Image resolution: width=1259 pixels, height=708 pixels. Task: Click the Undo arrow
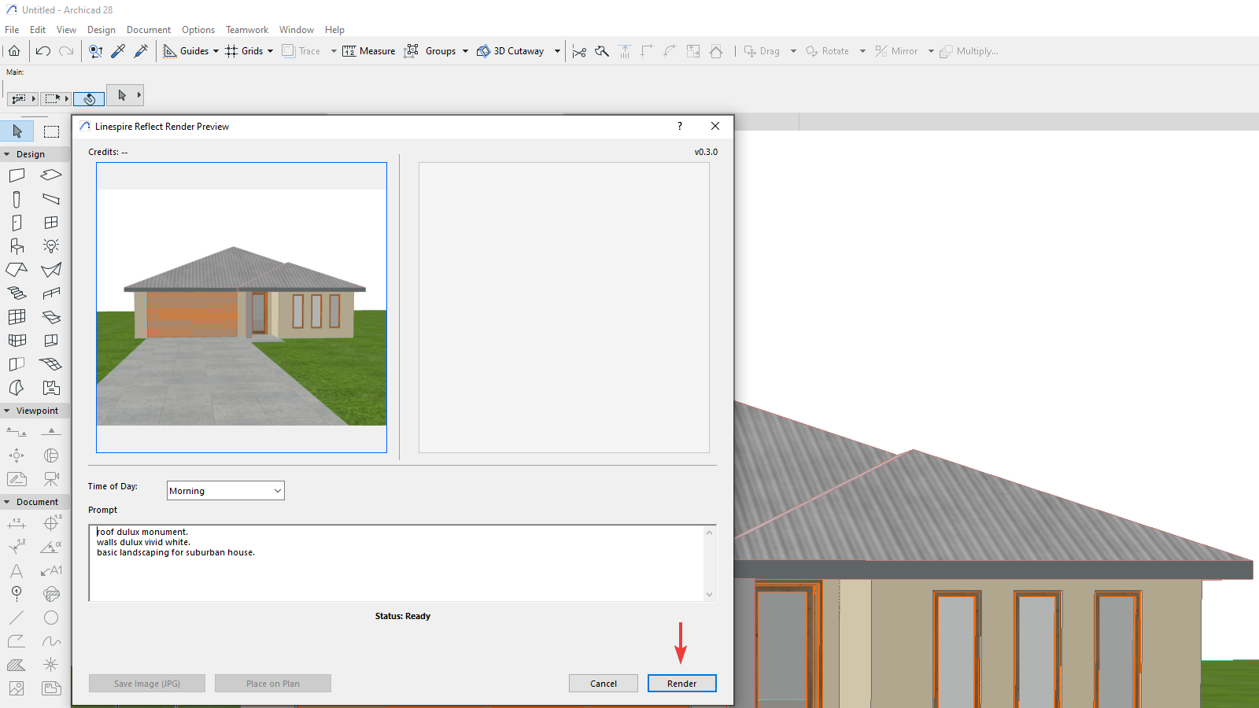[43, 51]
